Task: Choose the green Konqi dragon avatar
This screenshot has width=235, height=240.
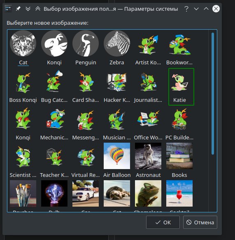Action: point(23,118)
